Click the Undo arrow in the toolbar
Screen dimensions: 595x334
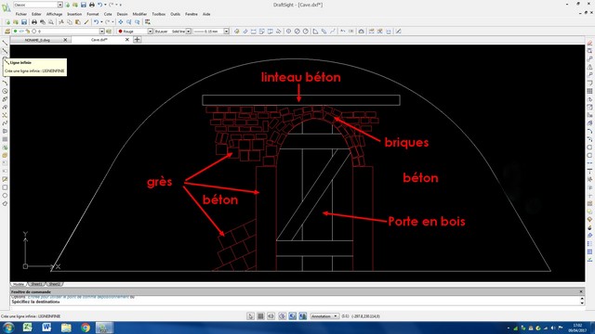coord(96,22)
